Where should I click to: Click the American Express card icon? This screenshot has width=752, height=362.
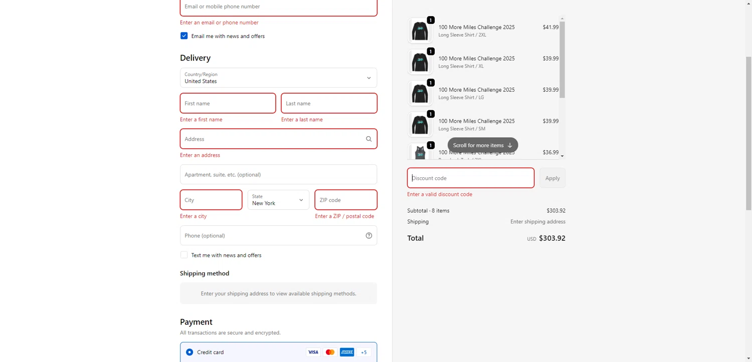tap(346, 352)
